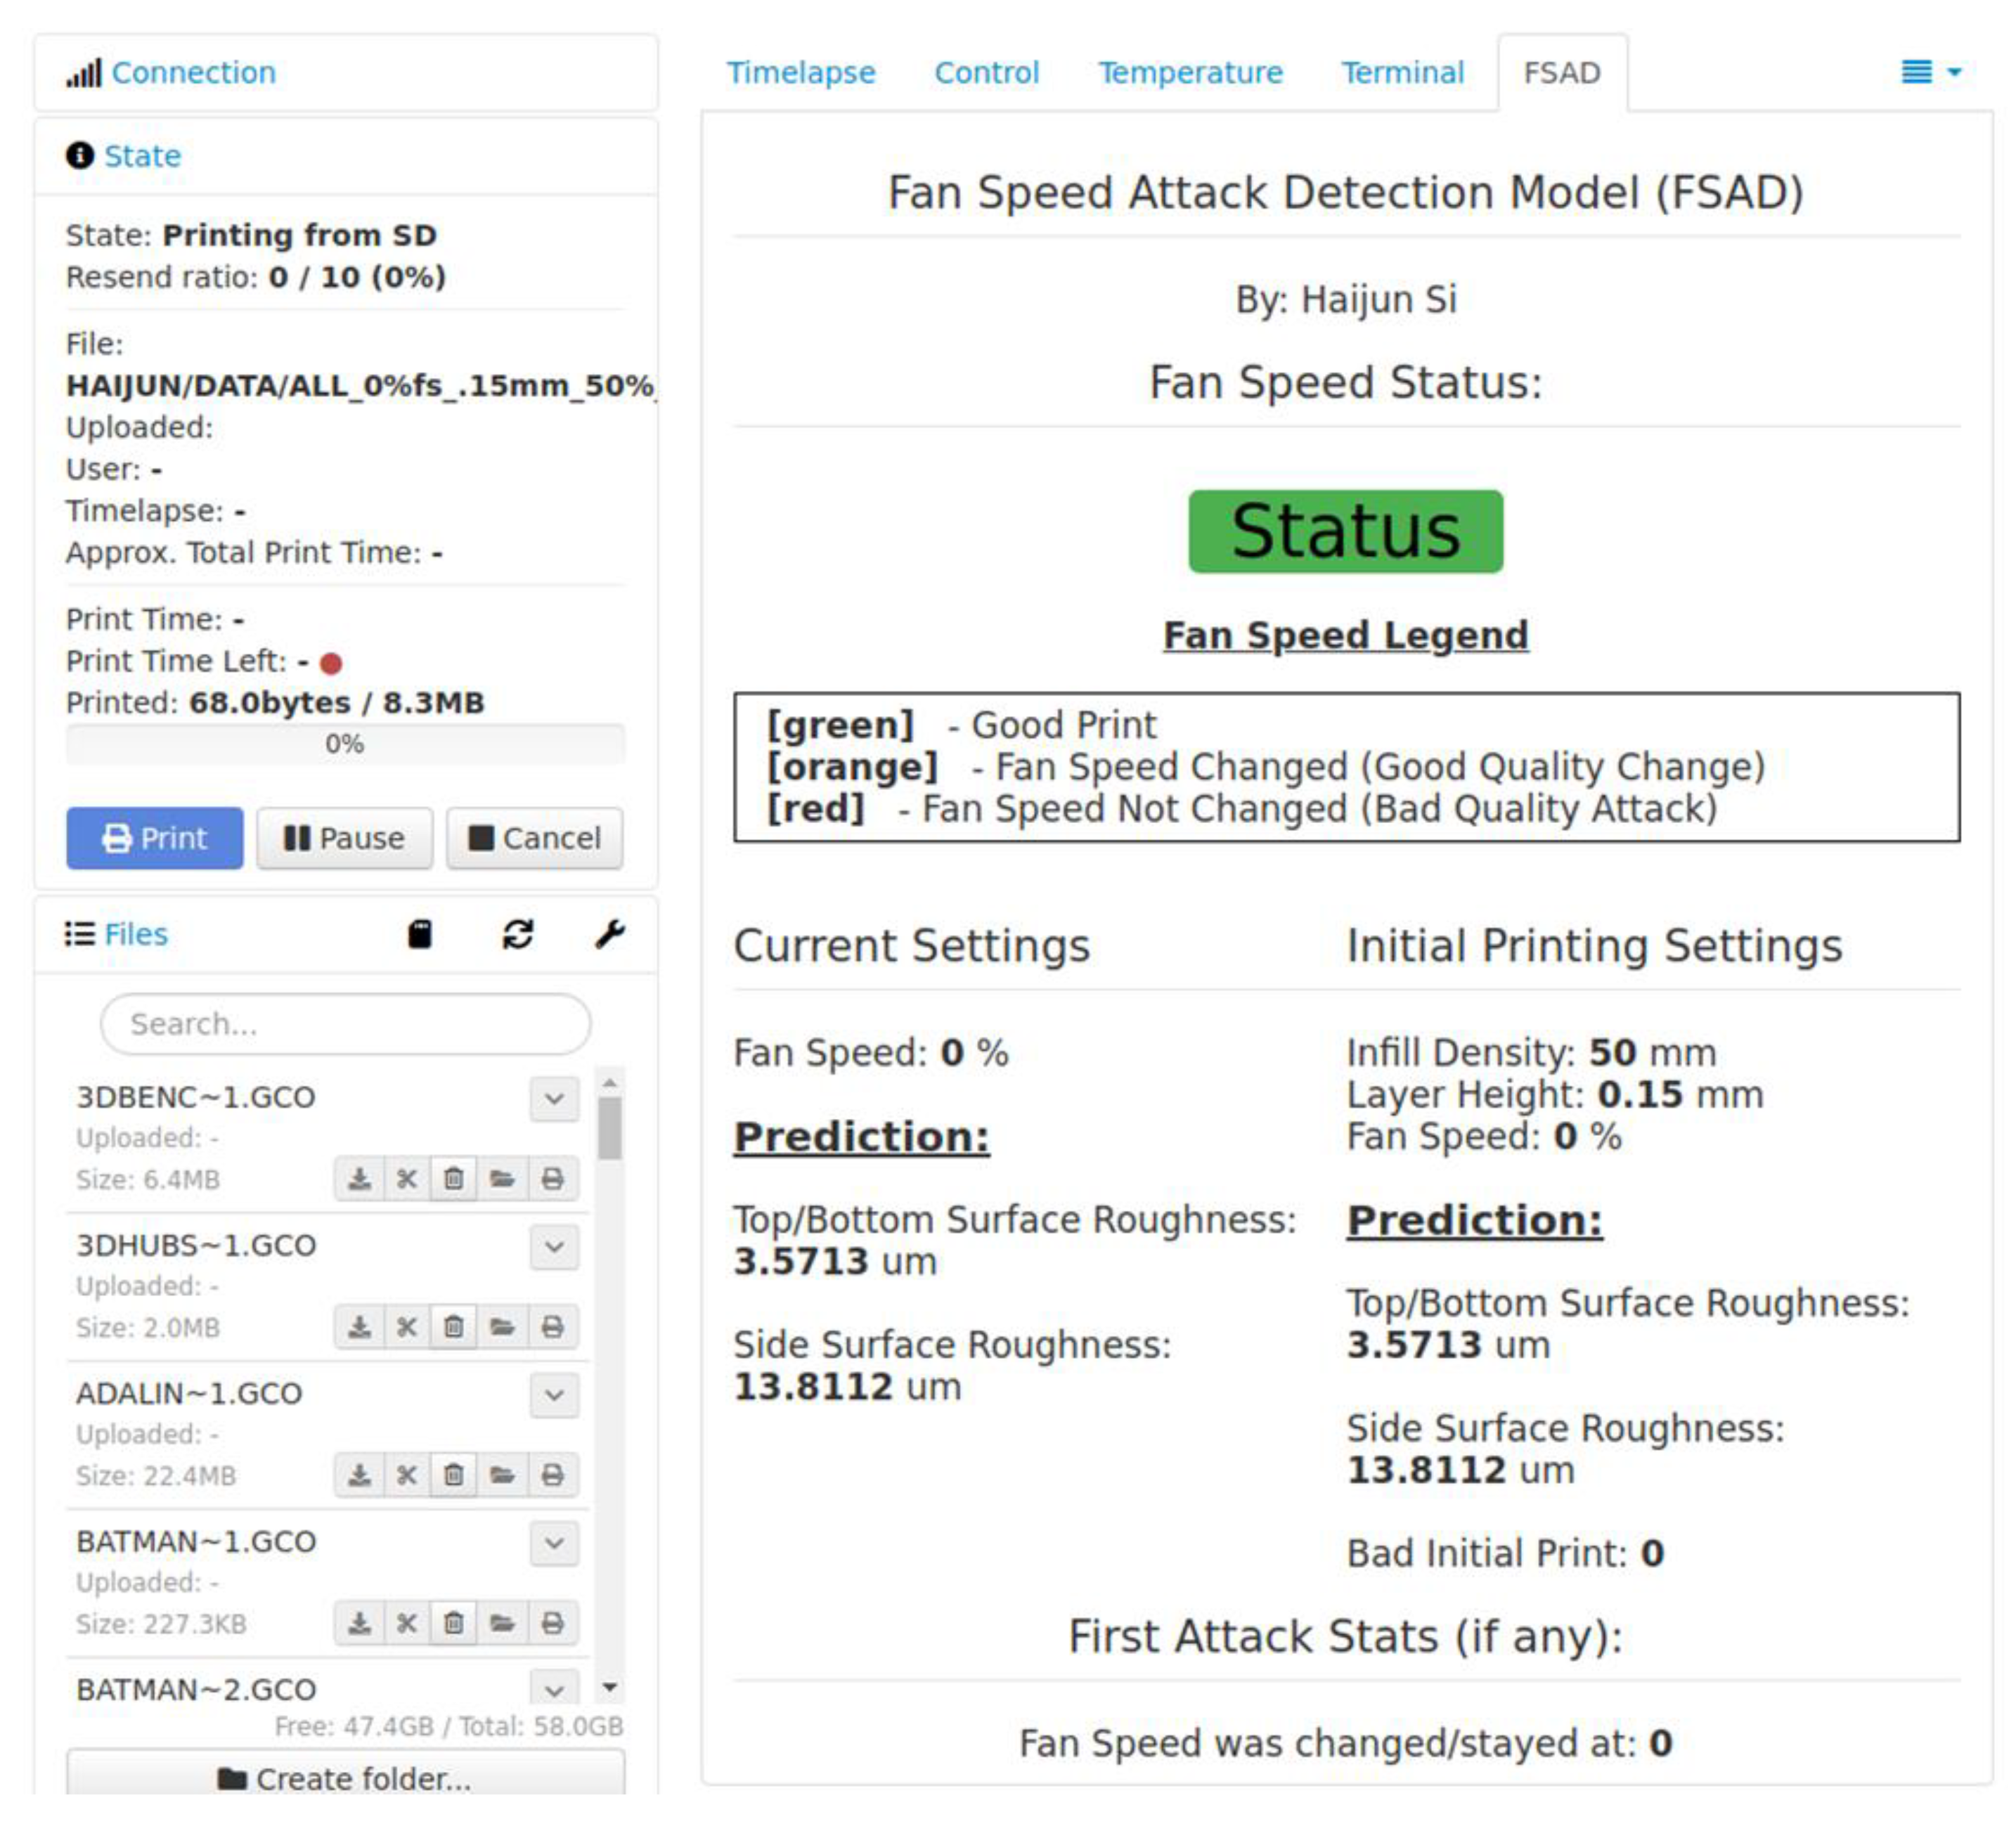
Task: Click the file Search field
Action: coord(345,1024)
